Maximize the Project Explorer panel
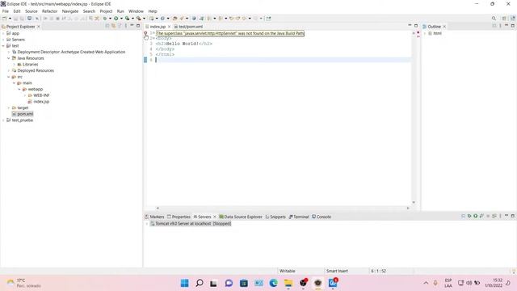 click(x=138, y=25)
